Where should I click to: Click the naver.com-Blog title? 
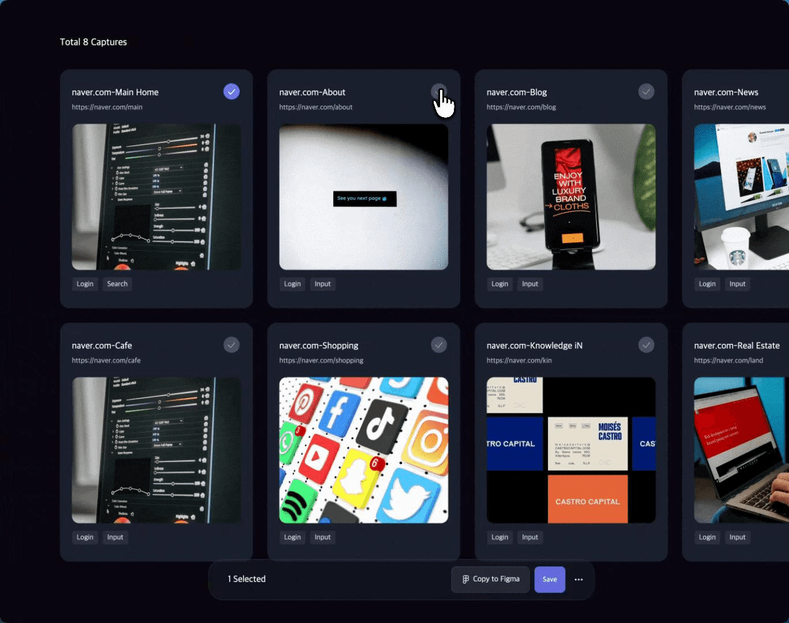(x=516, y=92)
